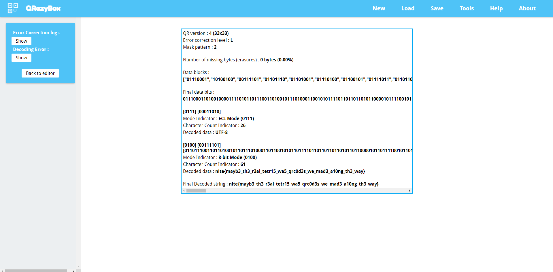Open the About page
This screenshot has height=272, width=553.
[x=527, y=8]
